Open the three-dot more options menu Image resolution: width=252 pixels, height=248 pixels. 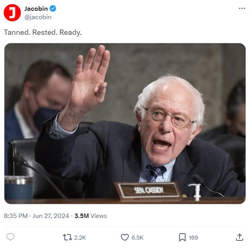tap(242, 8)
